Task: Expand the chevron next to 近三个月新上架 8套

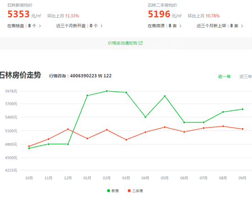Action: 242,26
